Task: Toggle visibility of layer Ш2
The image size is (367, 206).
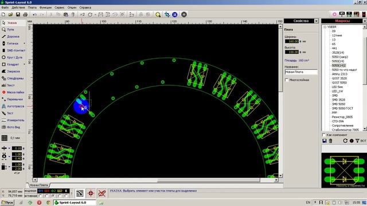Action: pos(60,191)
